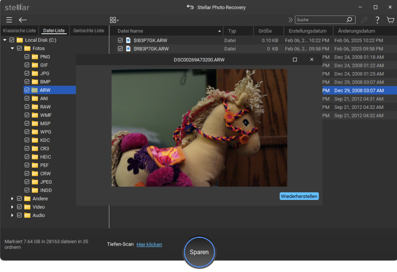
Task: Click the shopping cart icon
Action: pos(390,20)
